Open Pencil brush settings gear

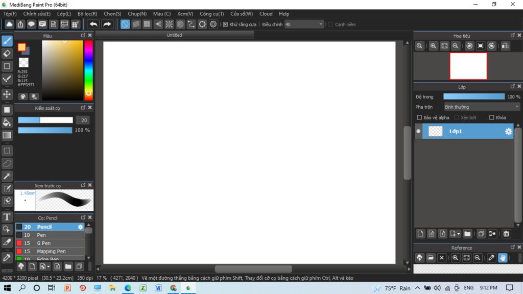pos(80,227)
